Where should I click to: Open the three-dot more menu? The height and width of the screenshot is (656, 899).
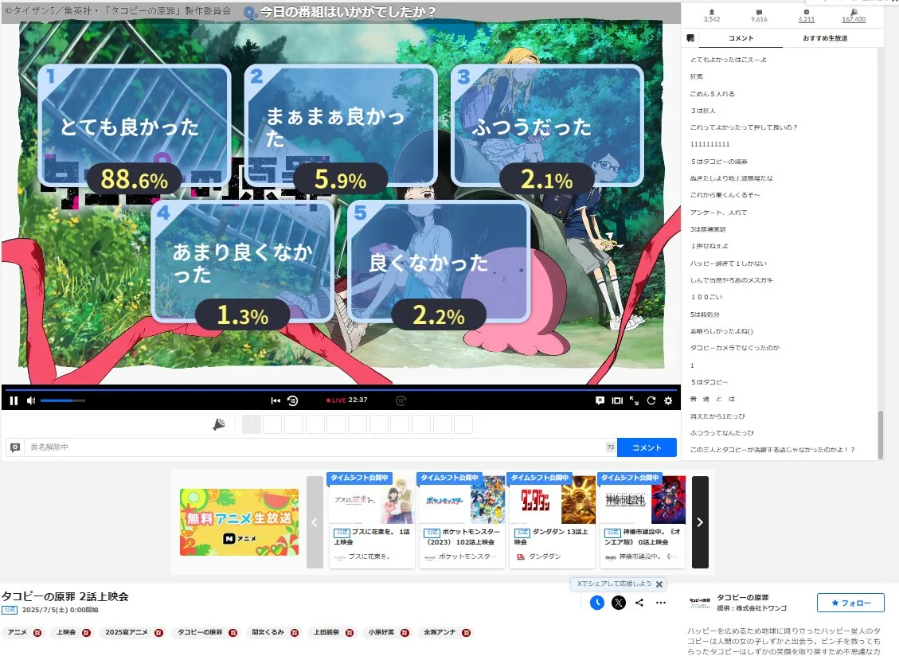click(660, 603)
